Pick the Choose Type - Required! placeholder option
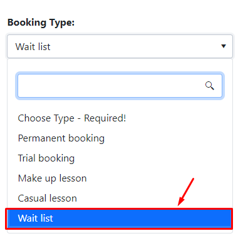The height and width of the screenshot is (241, 243). tap(120, 118)
